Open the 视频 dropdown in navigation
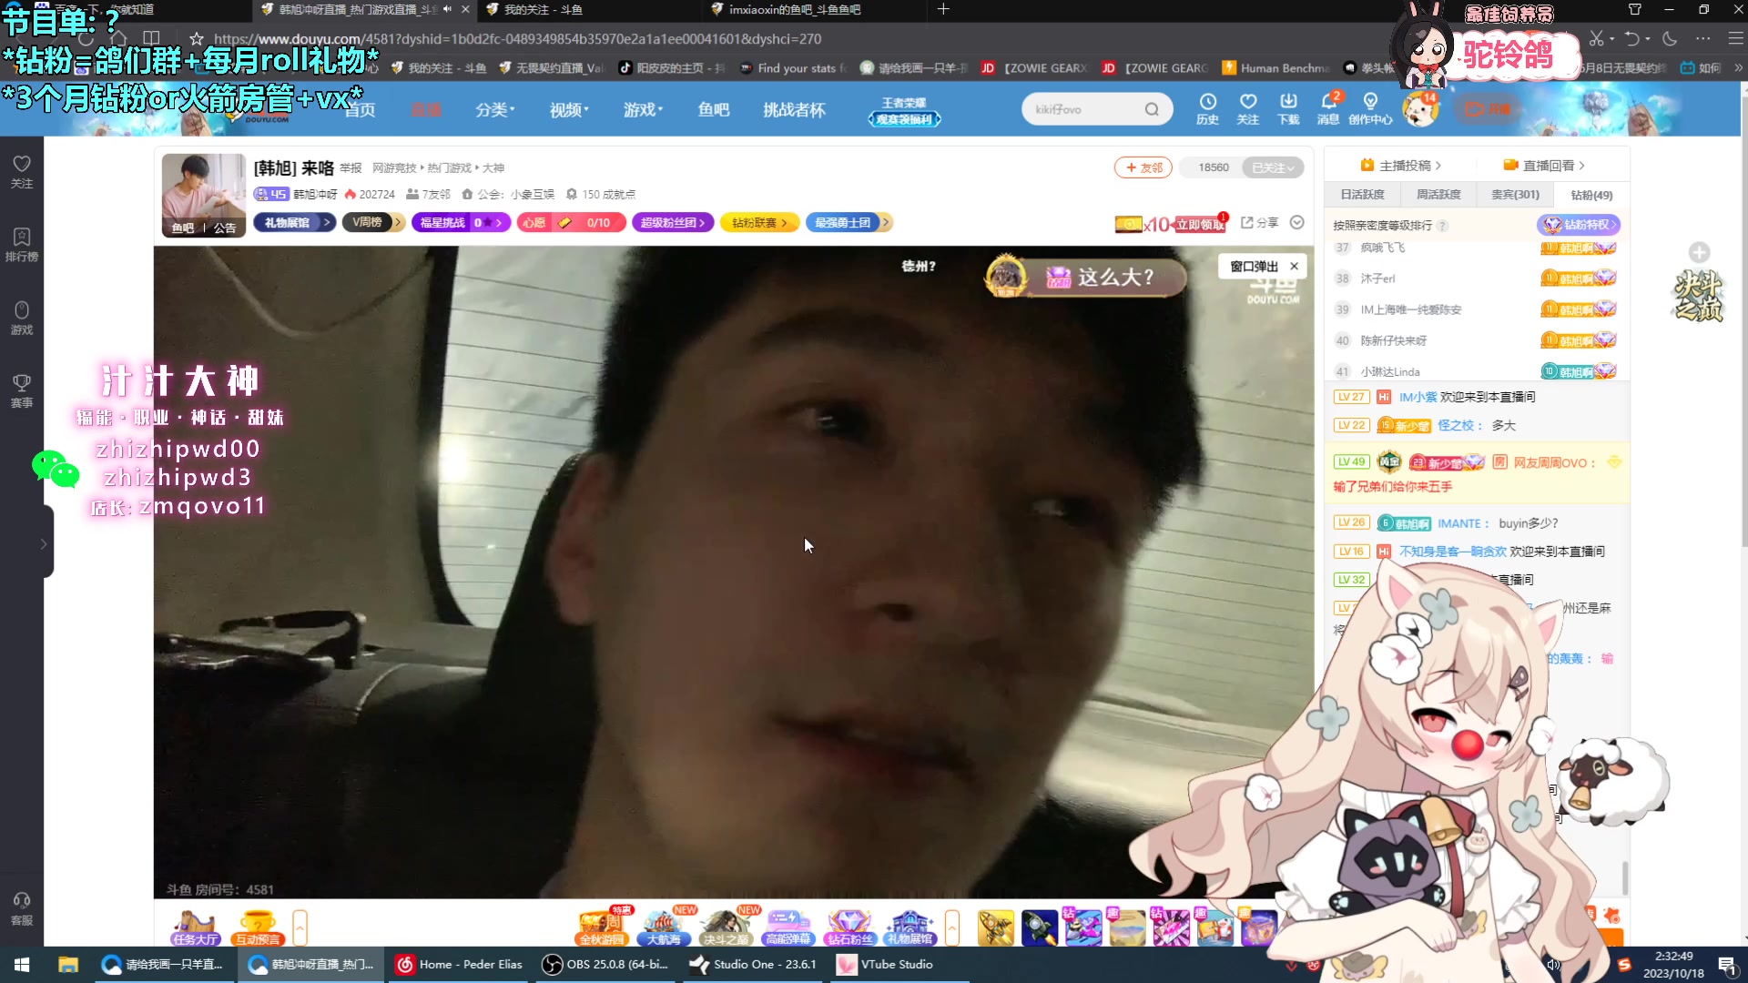The height and width of the screenshot is (983, 1748). point(569,109)
